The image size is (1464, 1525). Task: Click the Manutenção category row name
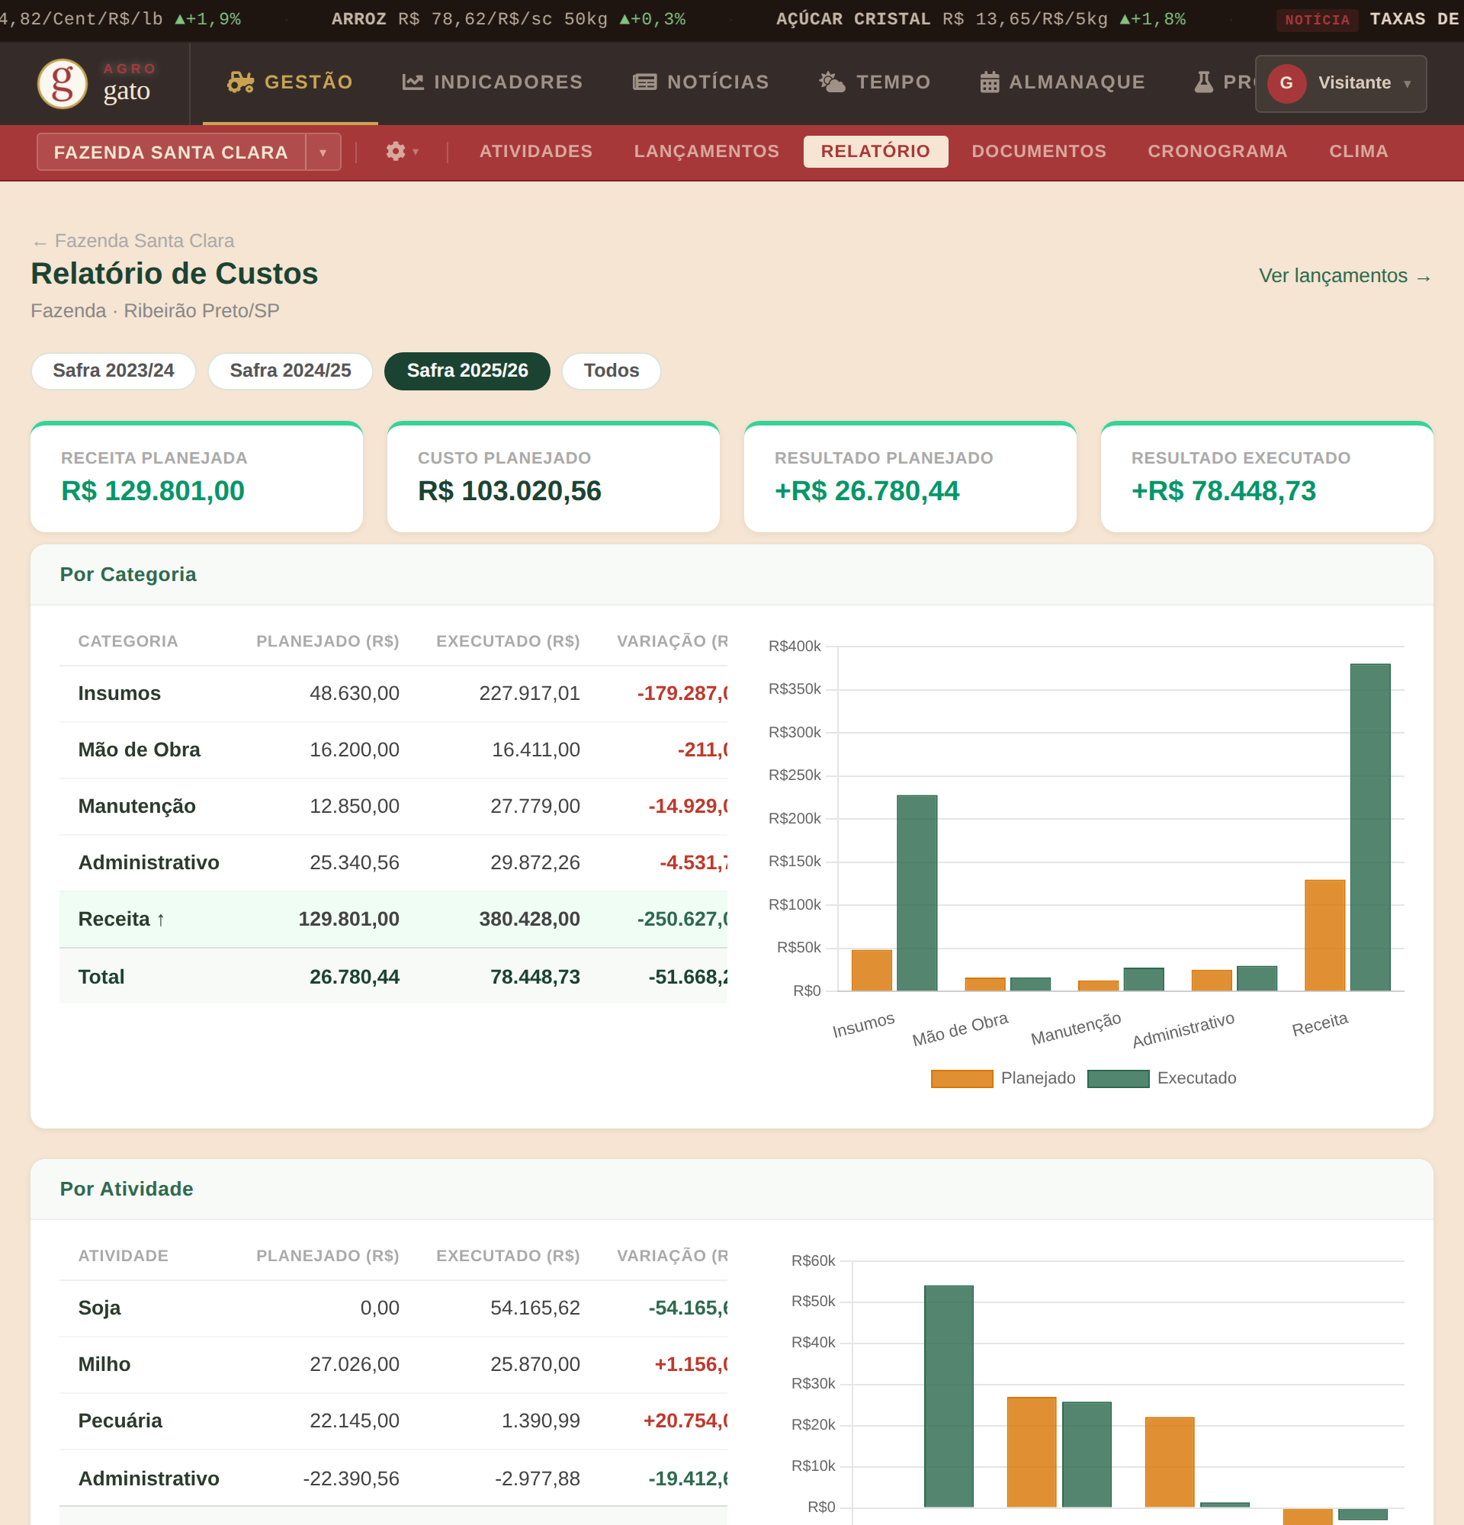click(137, 806)
